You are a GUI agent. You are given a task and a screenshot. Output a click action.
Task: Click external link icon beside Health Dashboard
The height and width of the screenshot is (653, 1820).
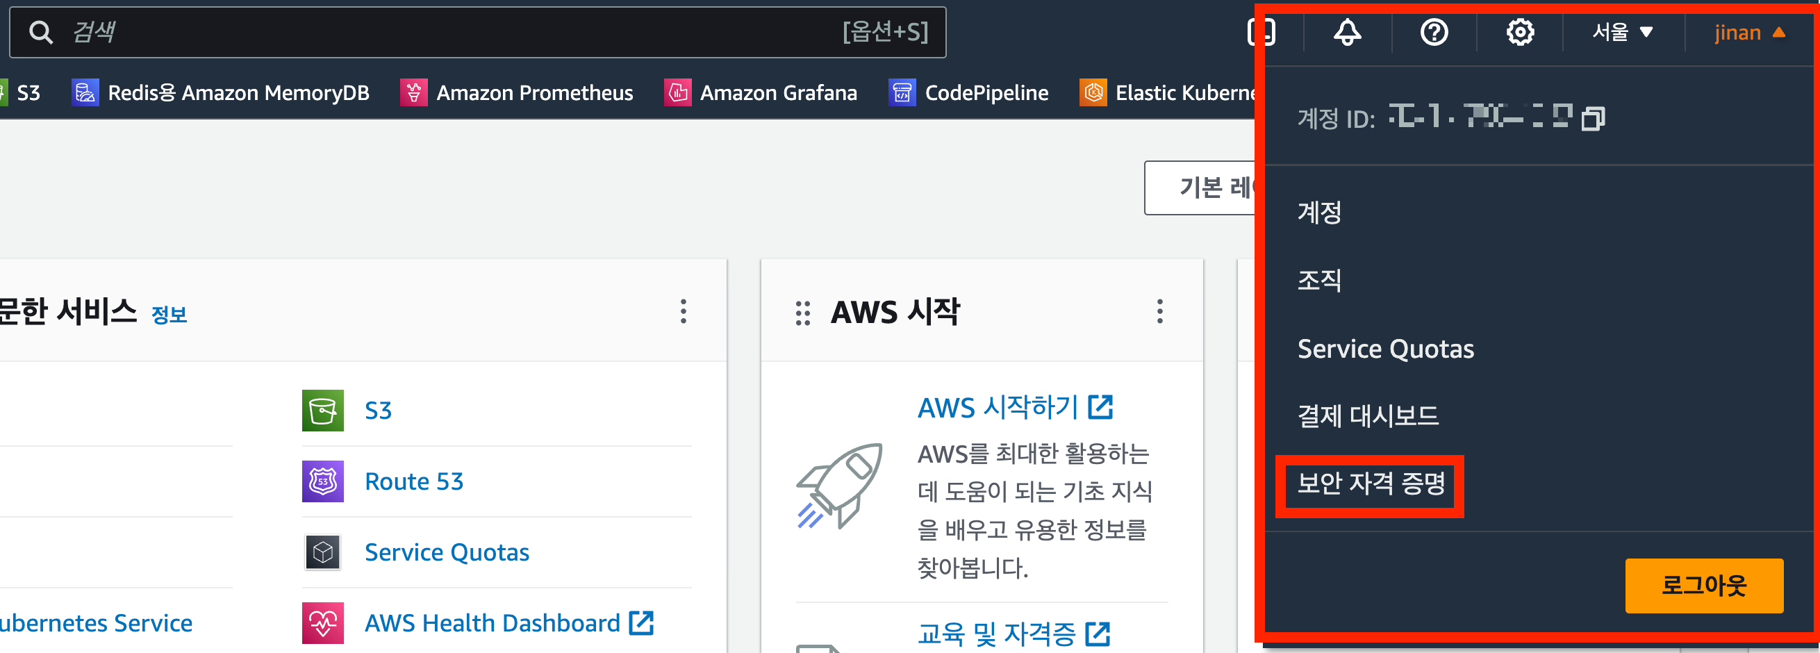(642, 622)
